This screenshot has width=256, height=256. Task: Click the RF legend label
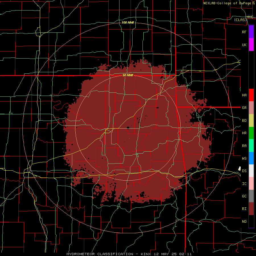244,32
